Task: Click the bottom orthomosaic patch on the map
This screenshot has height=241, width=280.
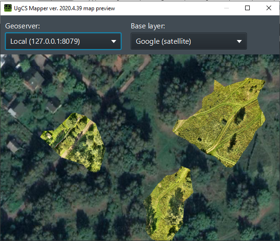Action: pos(168,204)
